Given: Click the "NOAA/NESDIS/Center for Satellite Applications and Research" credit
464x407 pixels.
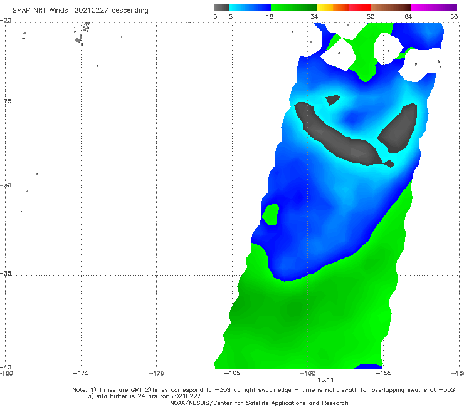Looking at the screenshot, I should coord(259,403).
